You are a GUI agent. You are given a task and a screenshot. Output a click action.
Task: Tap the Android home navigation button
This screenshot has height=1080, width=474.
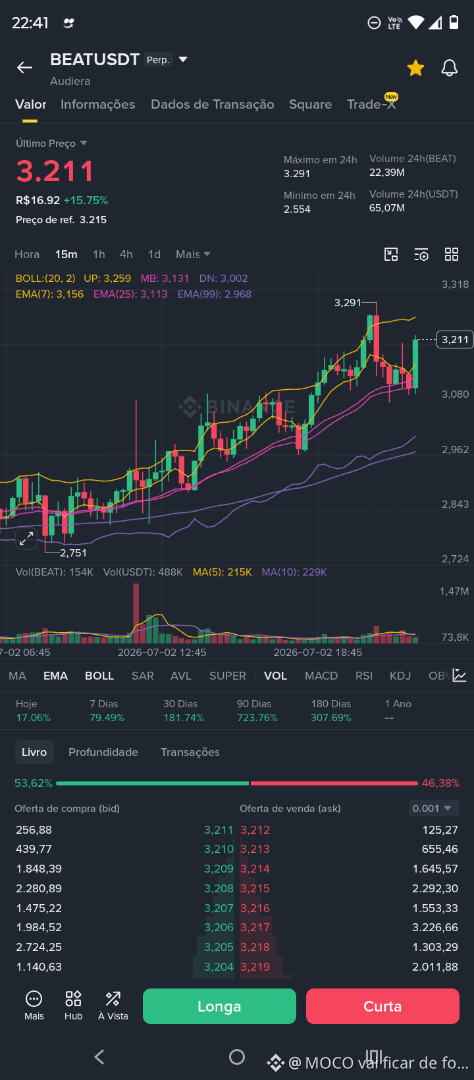click(237, 1057)
